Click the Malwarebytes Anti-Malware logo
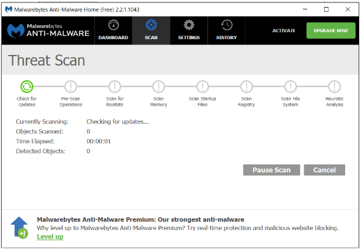The image size is (361, 251). coord(49,30)
